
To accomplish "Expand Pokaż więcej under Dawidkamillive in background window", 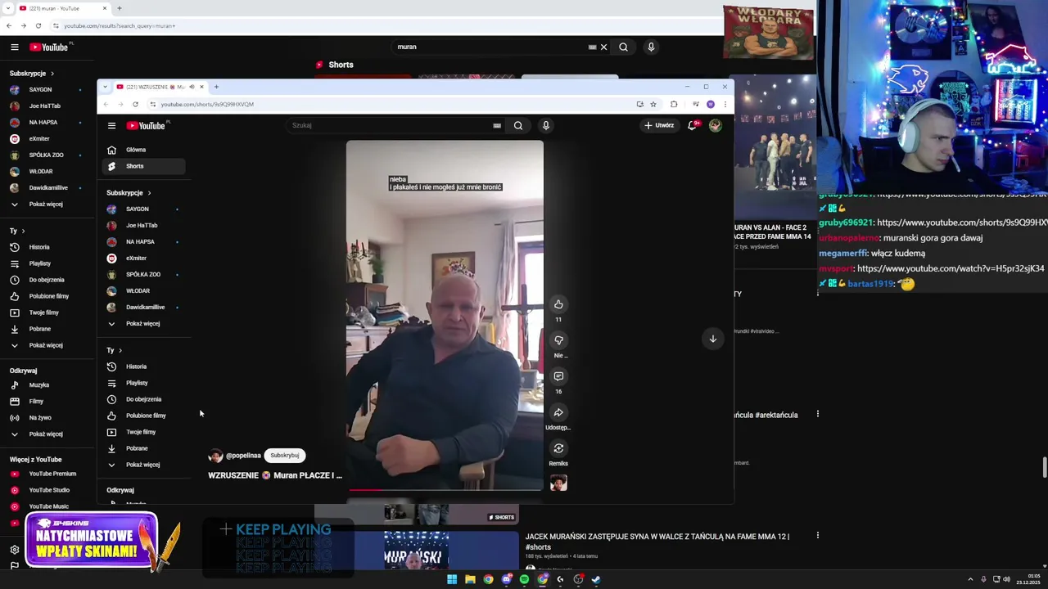I will pos(46,204).
